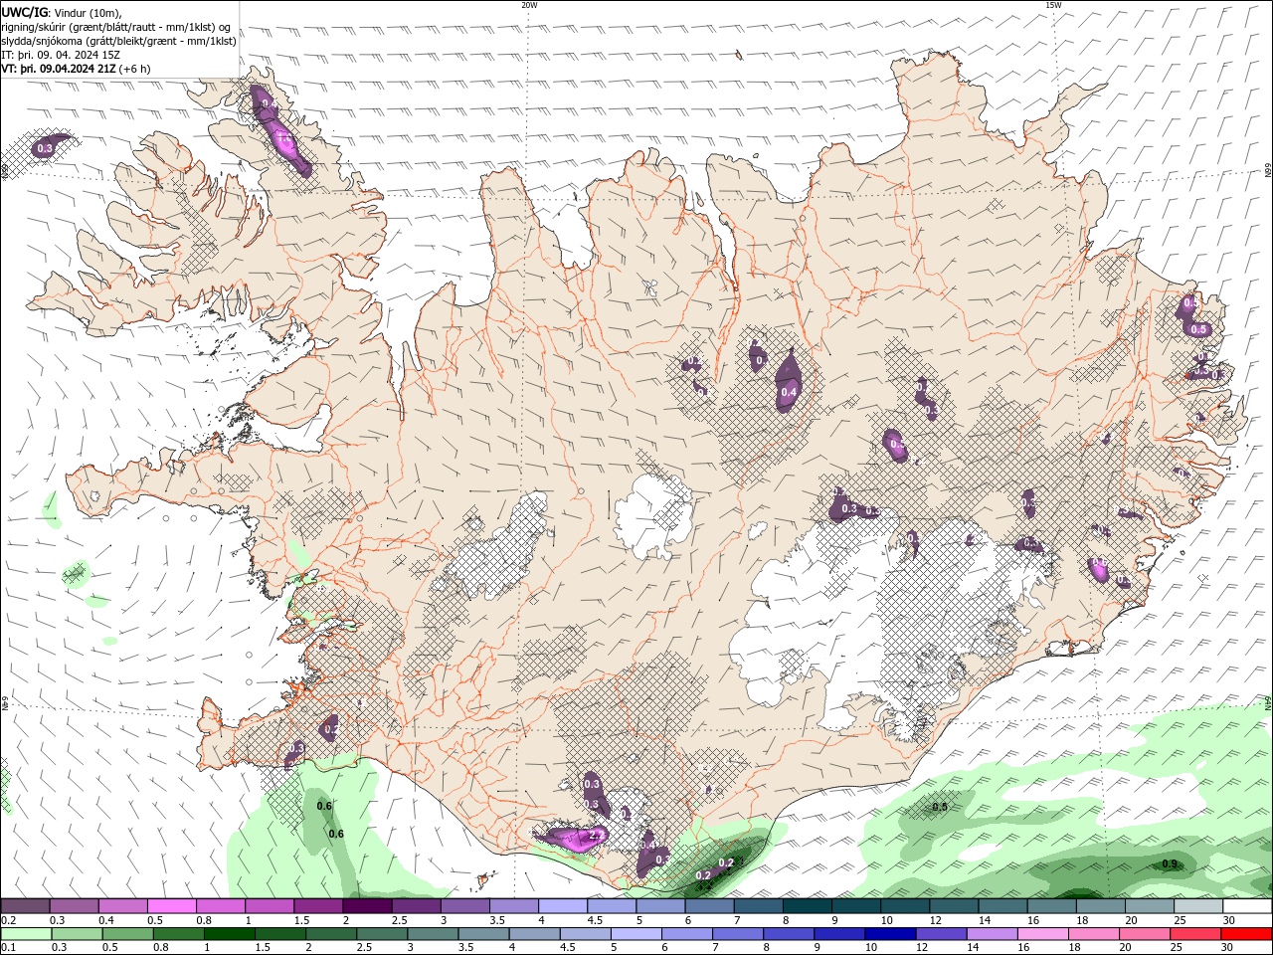Screen dimensions: 1273x955
Task: Click the legend line 'slydda/snjókoma (grátt/bleikt/grænt - mm/1klst)'
Action: click(x=119, y=41)
